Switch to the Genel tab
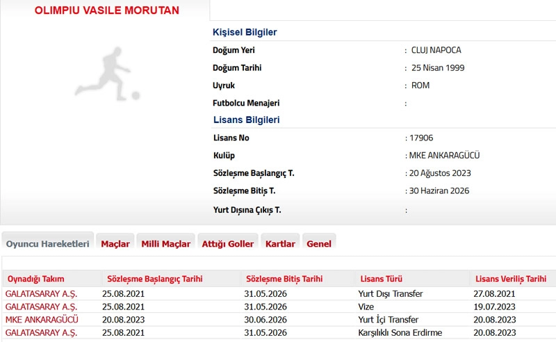Screen dimensions: 556x342 point(319,244)
